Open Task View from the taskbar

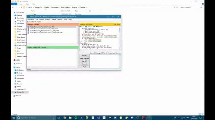click(59, 118)
